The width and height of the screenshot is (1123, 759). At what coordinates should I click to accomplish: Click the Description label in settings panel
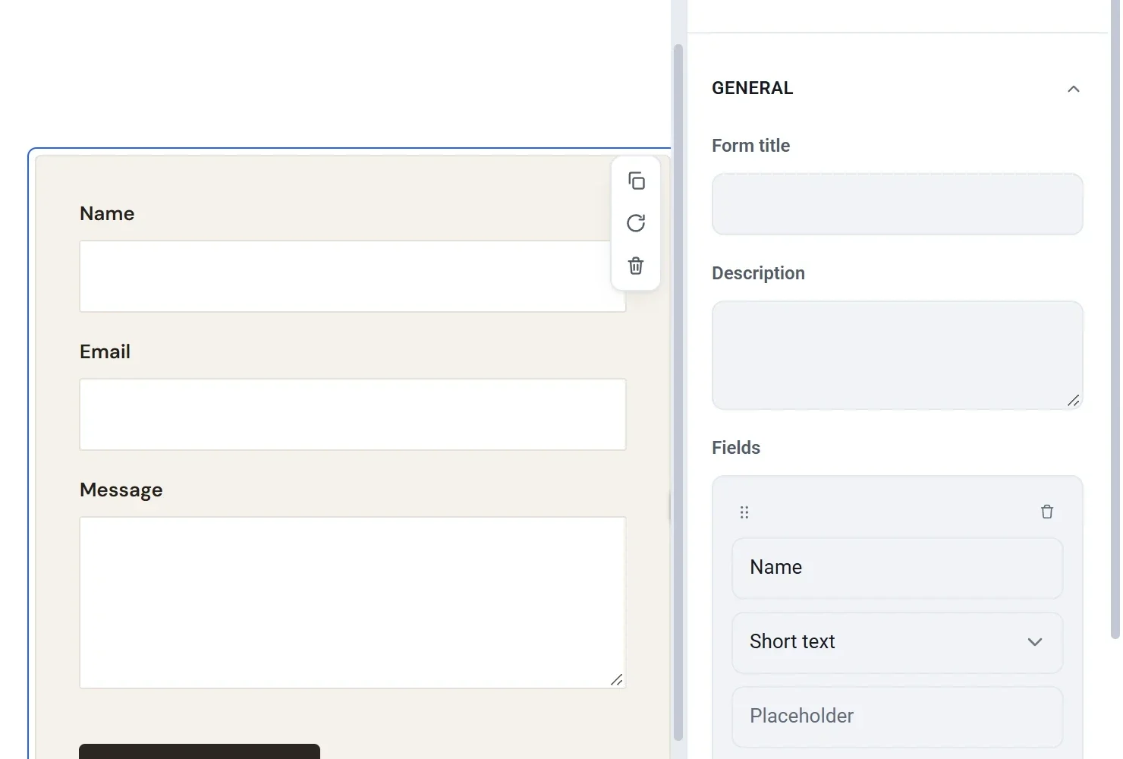click(x=758, y=273)
